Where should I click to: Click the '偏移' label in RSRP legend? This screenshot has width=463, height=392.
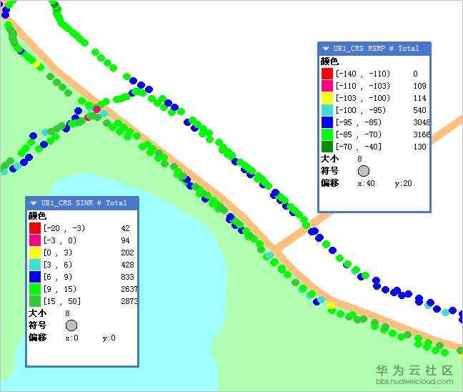[329, 183]
